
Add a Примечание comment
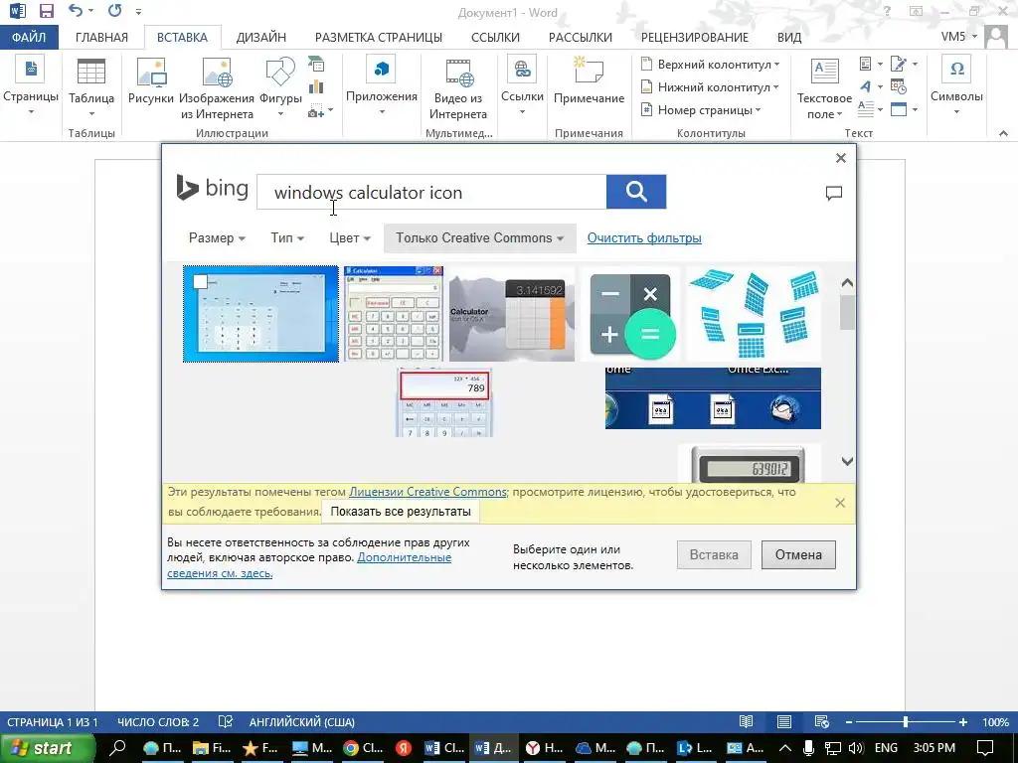pos(589,81)
